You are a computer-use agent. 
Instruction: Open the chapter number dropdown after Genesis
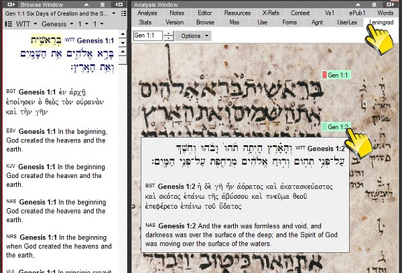pyautogui.click(x=86, y=24)
